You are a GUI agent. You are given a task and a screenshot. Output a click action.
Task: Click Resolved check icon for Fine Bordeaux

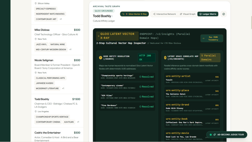(x=140, y=107)
